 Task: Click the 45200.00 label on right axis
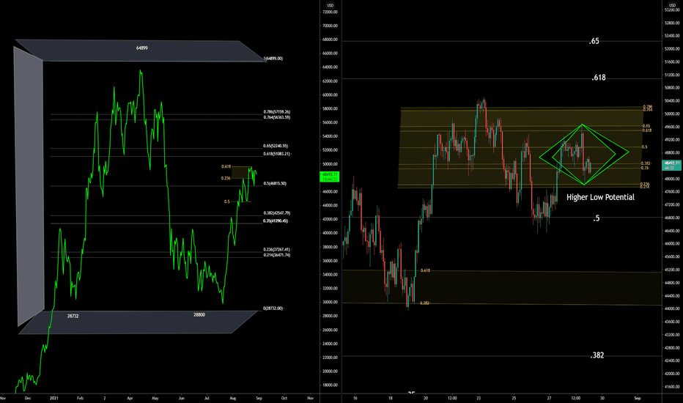(x=672, y=270)
